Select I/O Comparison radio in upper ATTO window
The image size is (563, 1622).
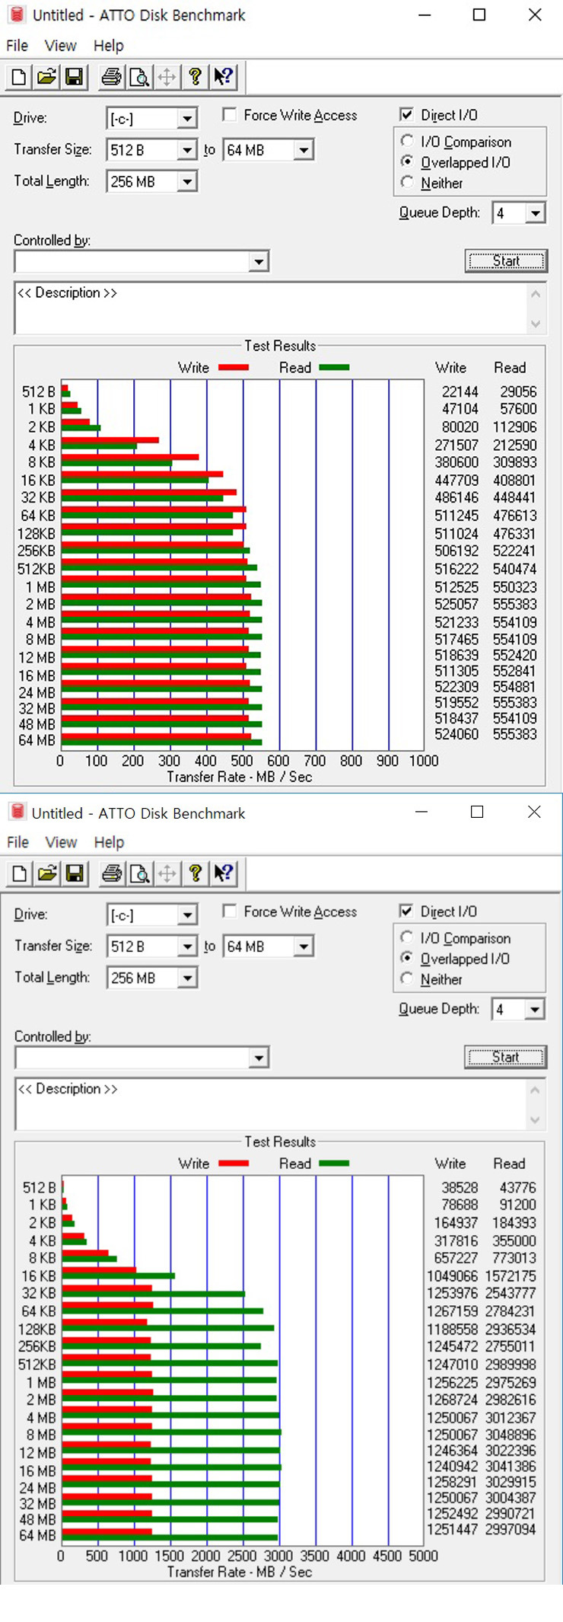click(x=407, y=141)
